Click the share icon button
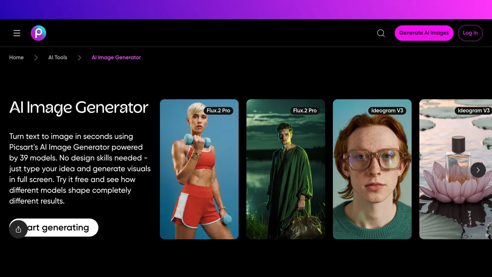This screenshot has height=277, width=492. click(x=18, y=229)
